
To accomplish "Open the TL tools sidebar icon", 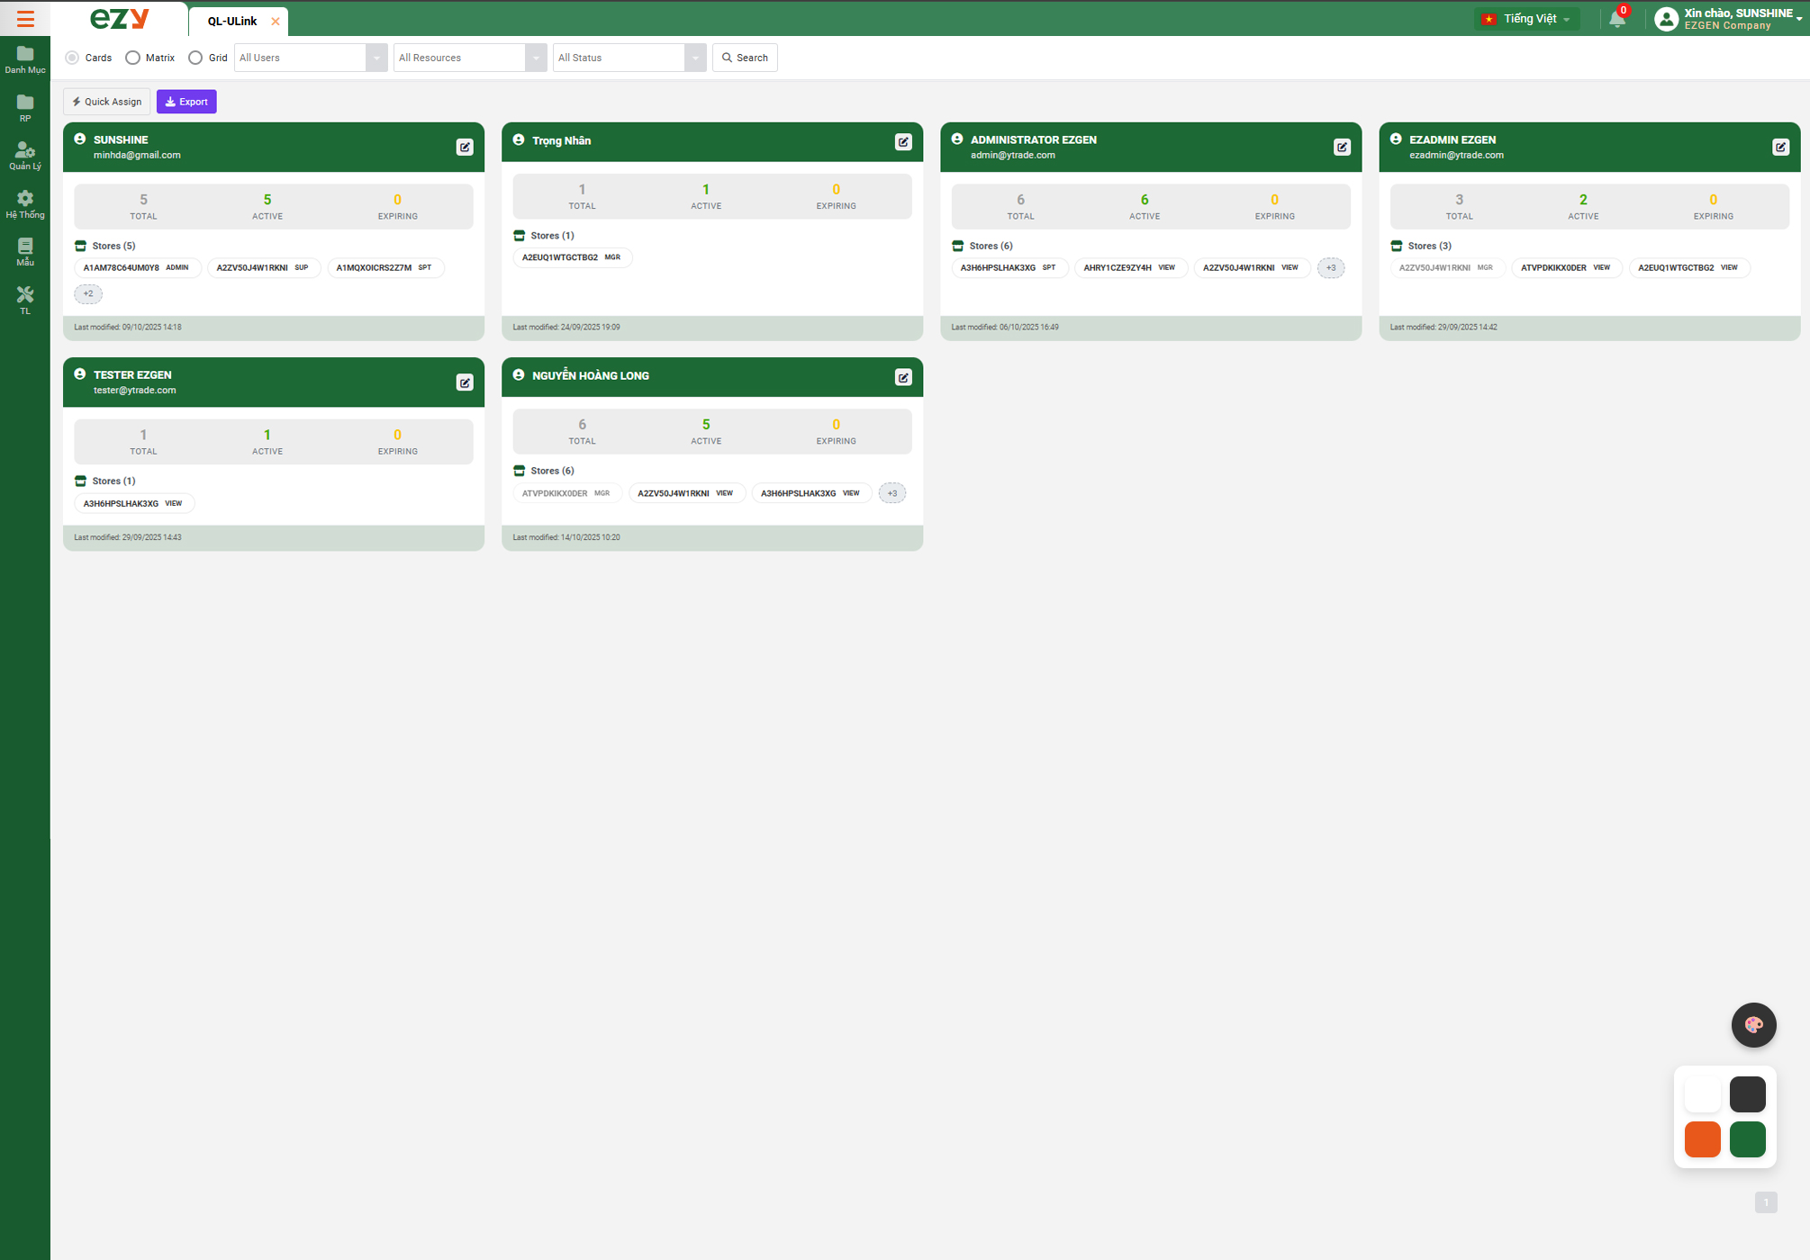I will 25,301.
